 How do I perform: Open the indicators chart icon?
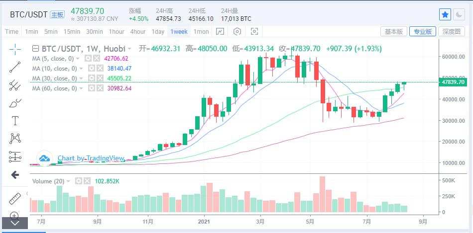[220, 32]
